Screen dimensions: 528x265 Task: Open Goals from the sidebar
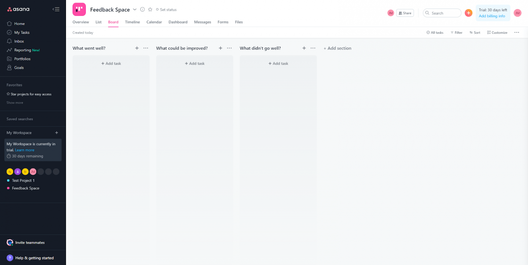pyautogui.click(x=19, y=67)
